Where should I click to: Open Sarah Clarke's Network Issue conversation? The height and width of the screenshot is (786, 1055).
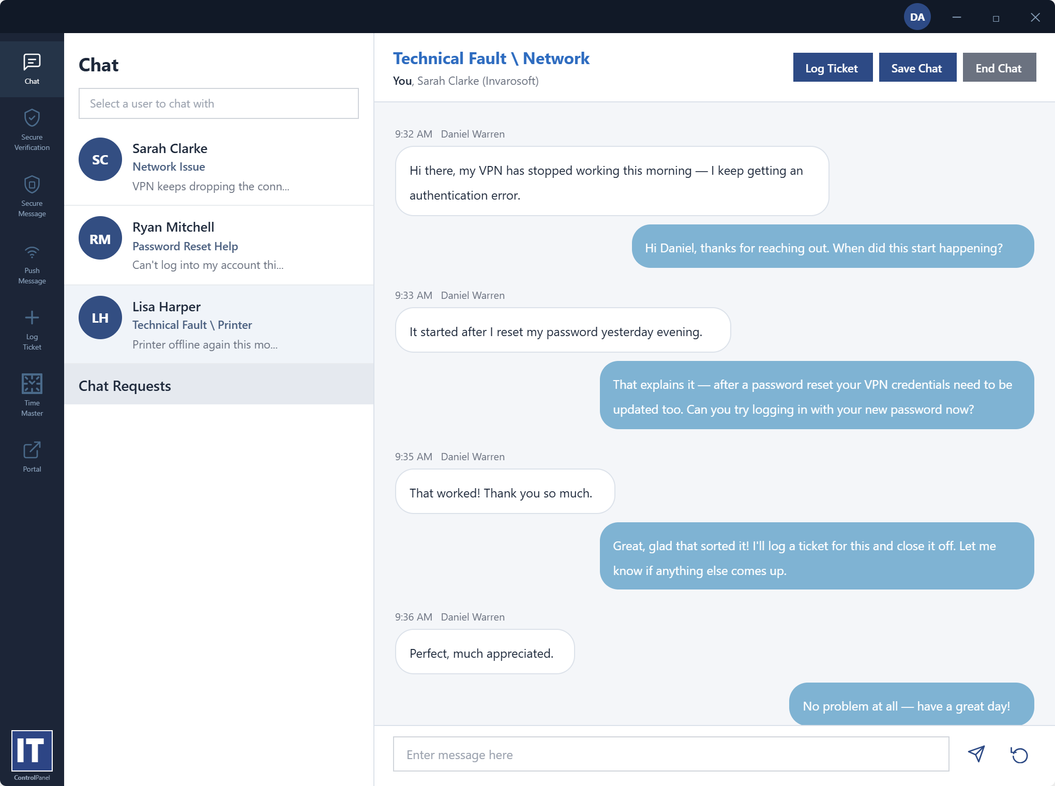pyautogui.click(x=219, y=167)
